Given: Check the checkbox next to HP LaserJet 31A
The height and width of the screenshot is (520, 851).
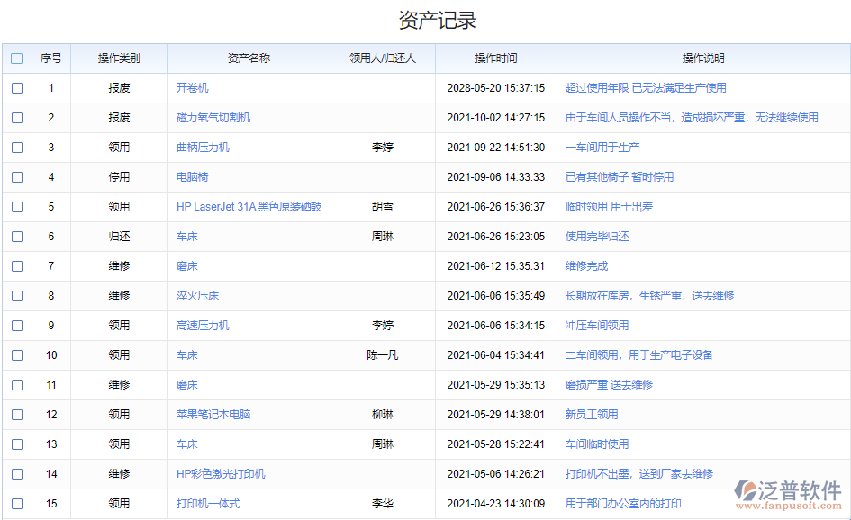Looking at the screenshot, I should [16, 206].
